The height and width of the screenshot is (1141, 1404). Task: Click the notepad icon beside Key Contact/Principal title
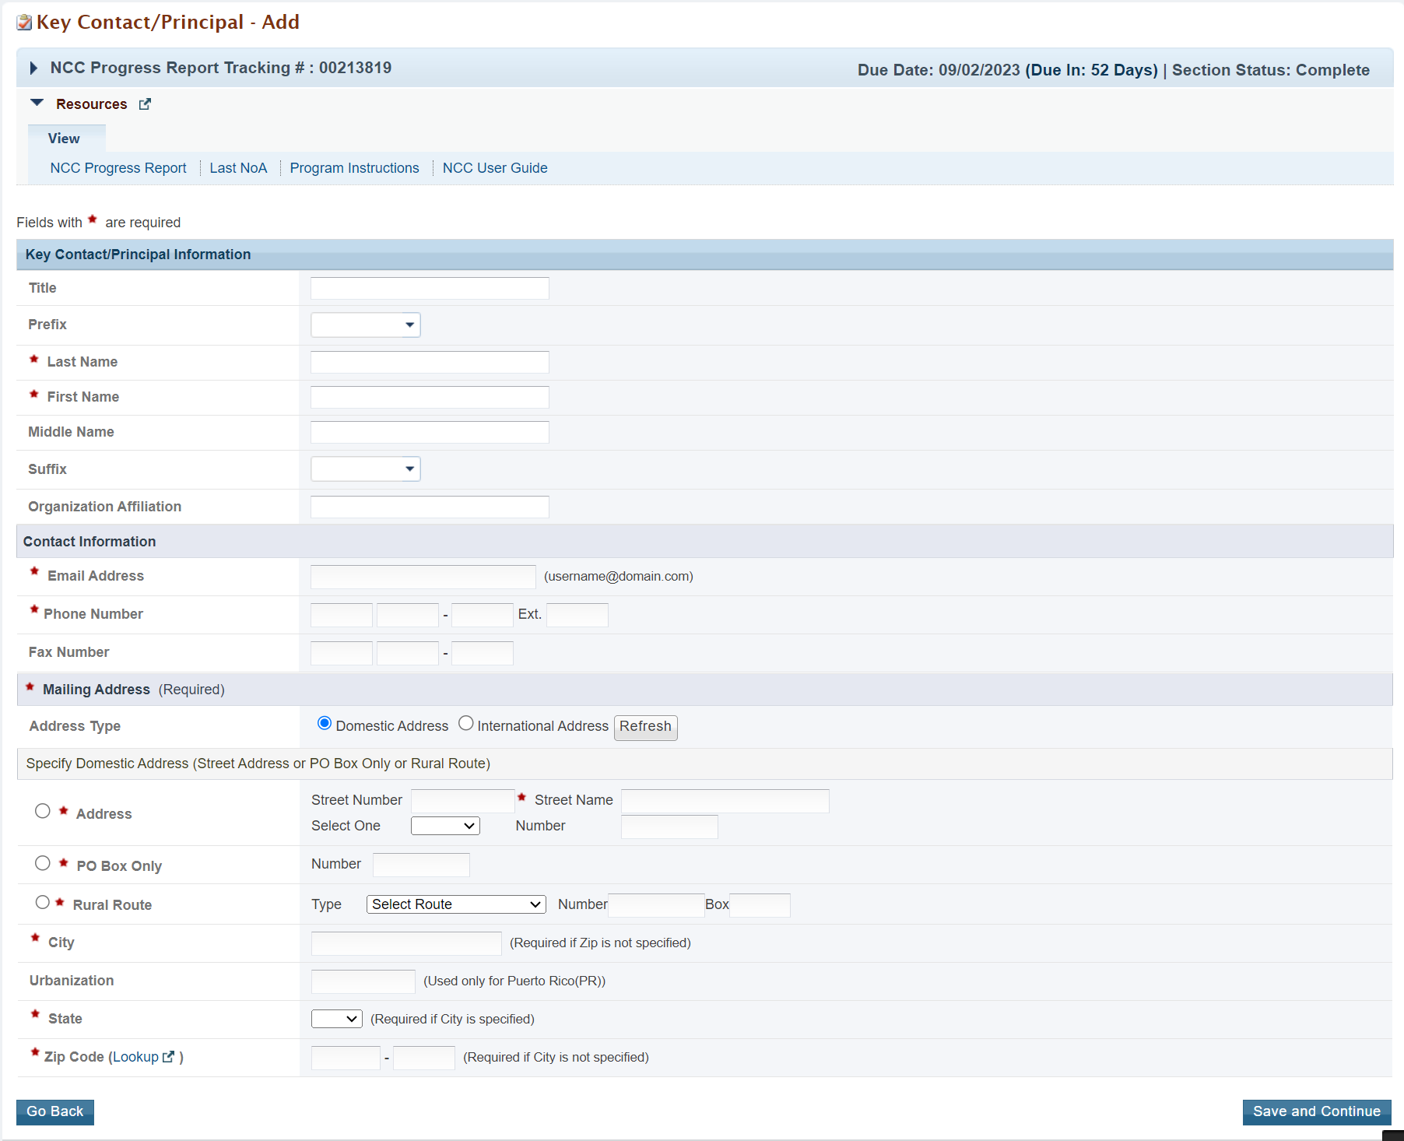click(x=24, y=23)
